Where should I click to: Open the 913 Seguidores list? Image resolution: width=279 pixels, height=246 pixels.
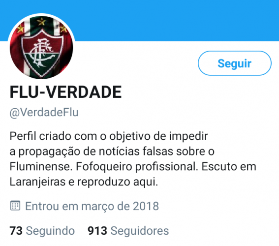[128, 231]
